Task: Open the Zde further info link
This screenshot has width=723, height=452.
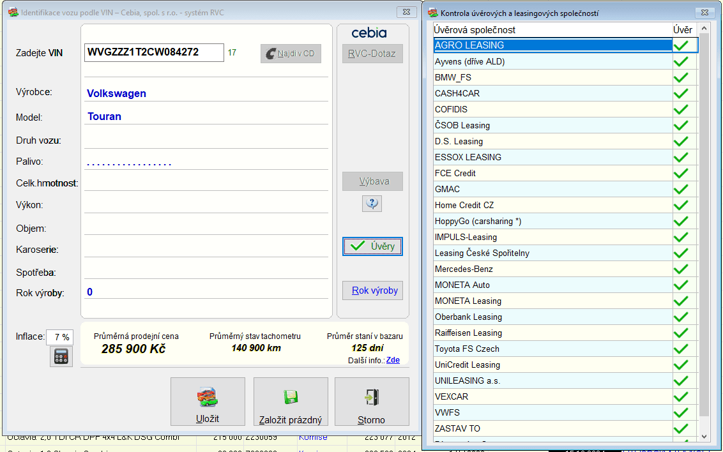Action: click(393, 360)
